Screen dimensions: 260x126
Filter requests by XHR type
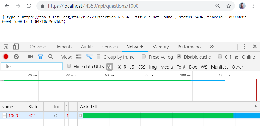click(122, 67)
